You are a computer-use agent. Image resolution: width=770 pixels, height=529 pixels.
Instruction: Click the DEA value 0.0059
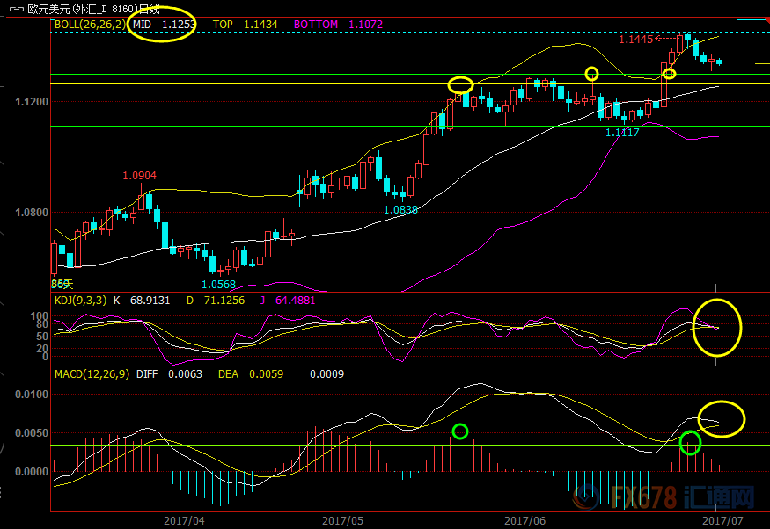[266, 374]
